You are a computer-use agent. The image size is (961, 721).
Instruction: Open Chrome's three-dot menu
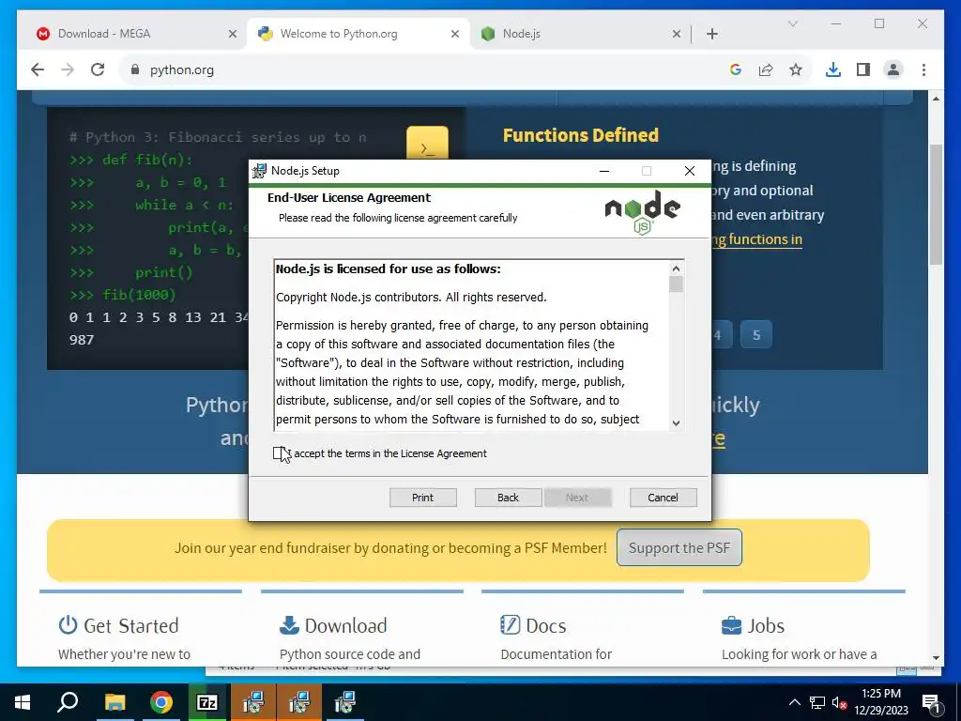(x=923, y=69)
